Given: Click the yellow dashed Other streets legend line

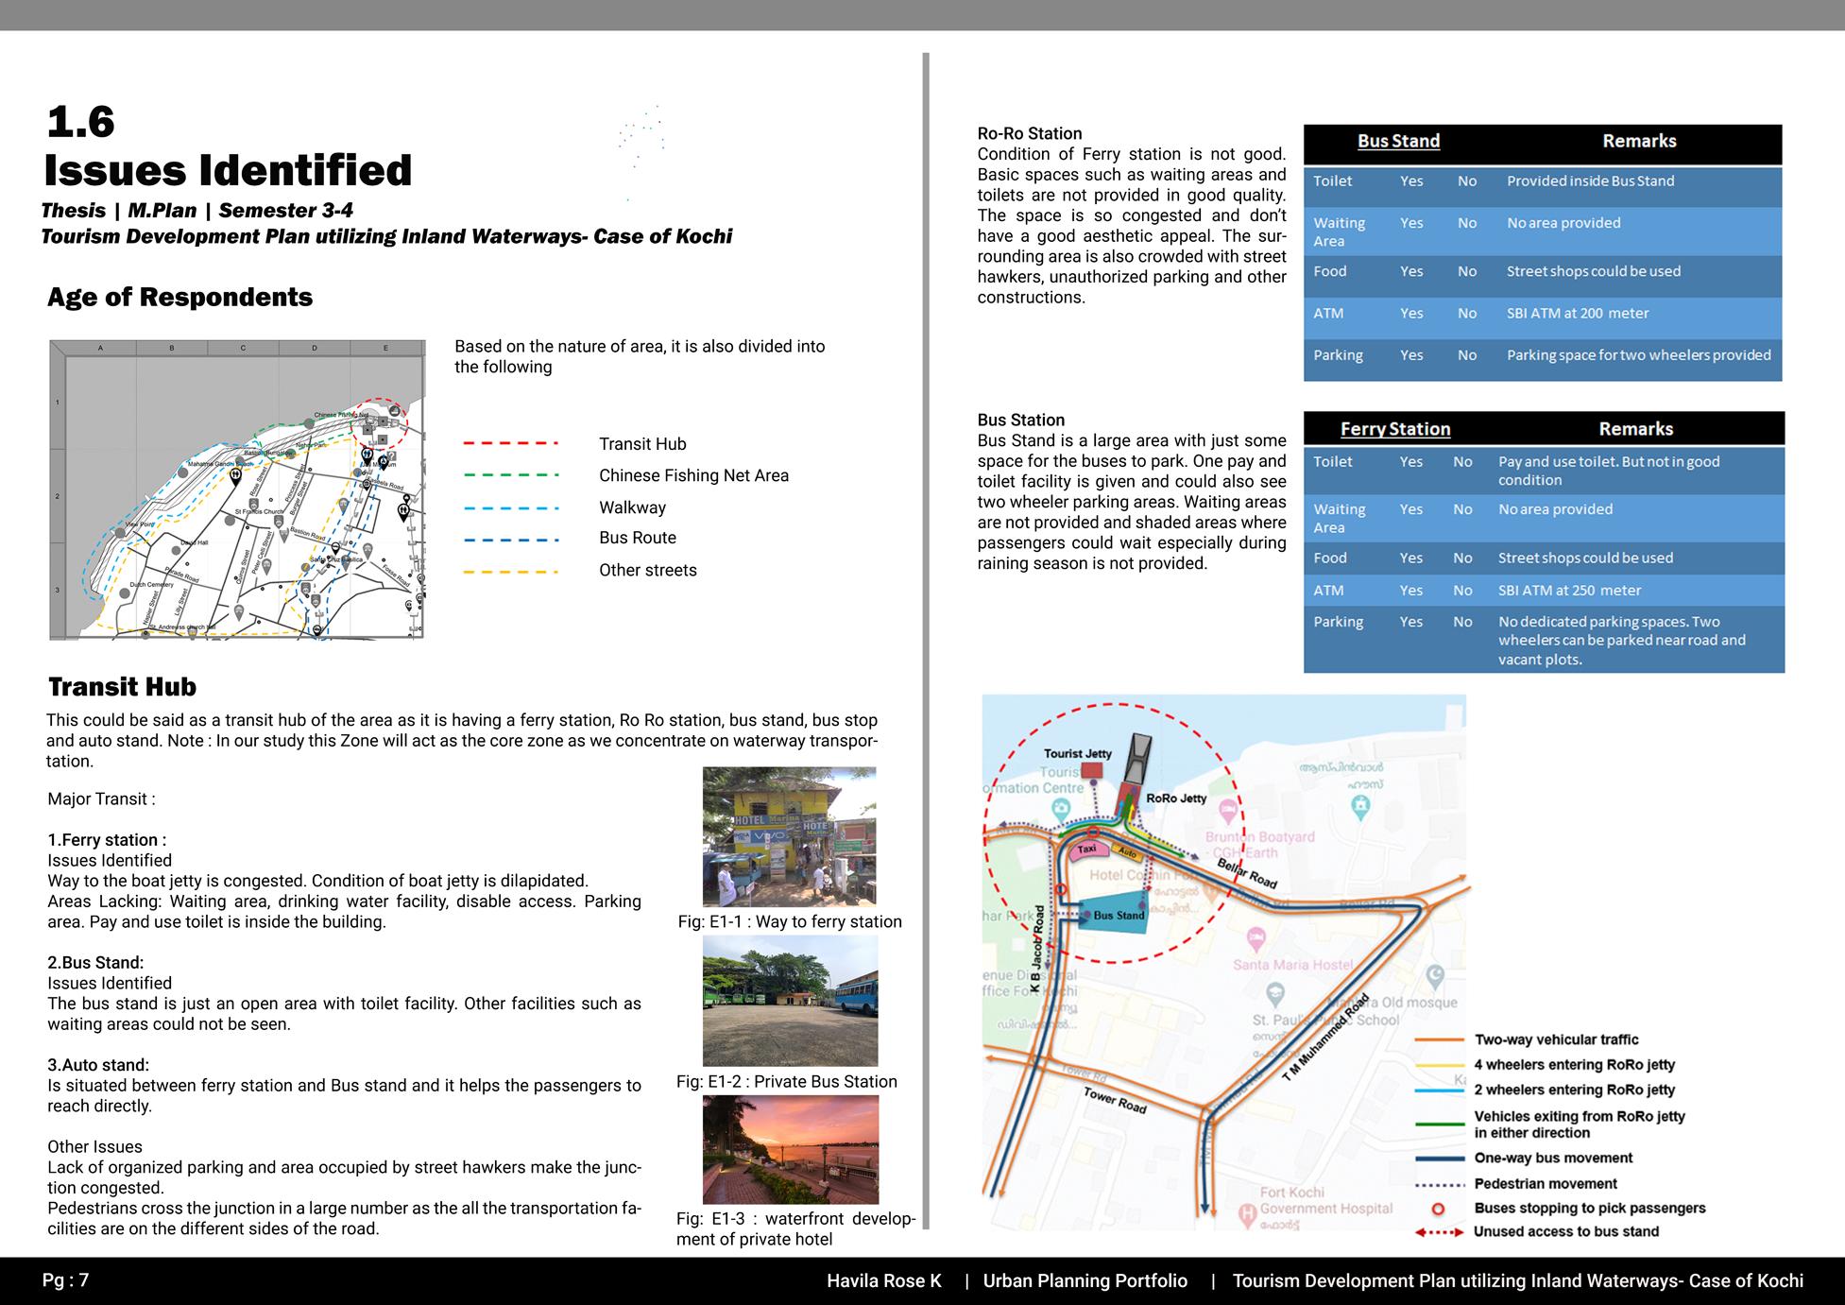Looking at the screenshot, I should point(510,571).
